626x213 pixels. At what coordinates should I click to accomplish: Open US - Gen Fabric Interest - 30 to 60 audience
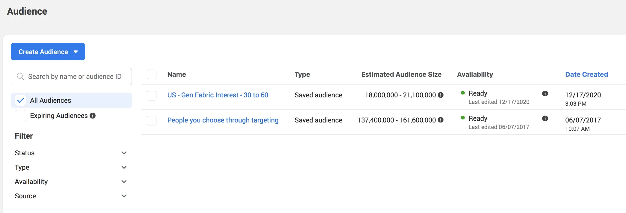(218, 95)
